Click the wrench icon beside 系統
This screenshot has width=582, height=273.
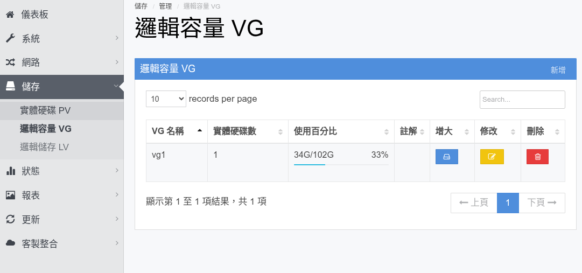pos(10,38)
